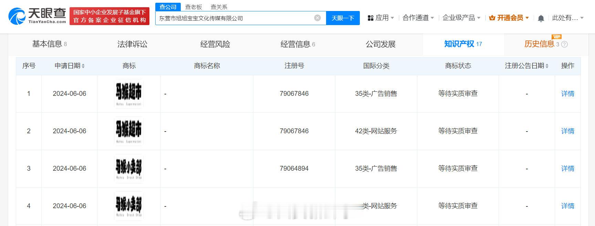Expand the 合作通道 dropdown

[x=418, y=18]
